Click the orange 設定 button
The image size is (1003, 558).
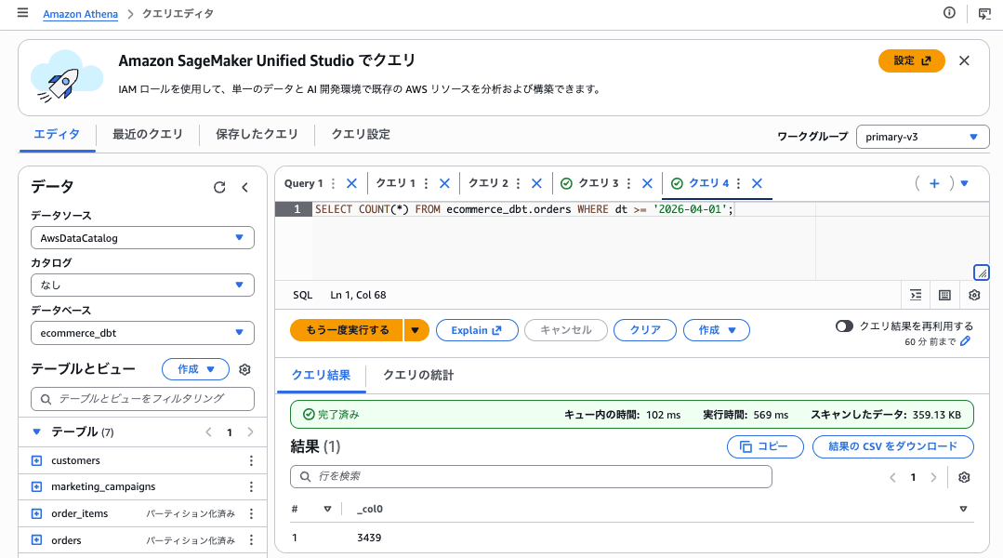point(912,60)
